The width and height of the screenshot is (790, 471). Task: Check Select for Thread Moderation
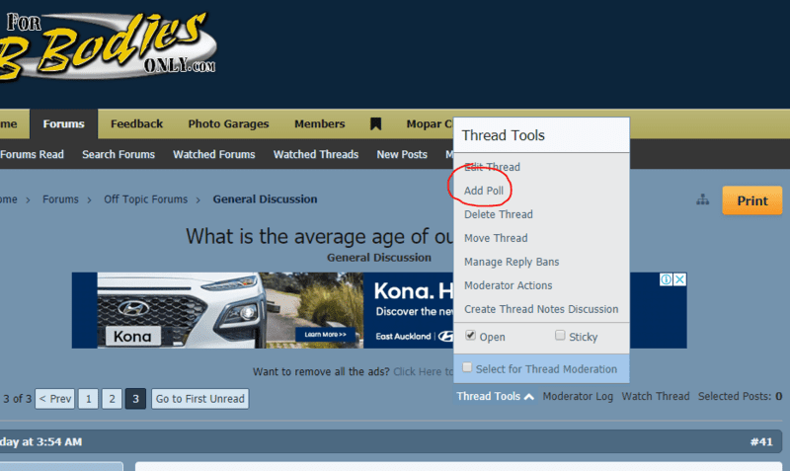pos(468,368)
